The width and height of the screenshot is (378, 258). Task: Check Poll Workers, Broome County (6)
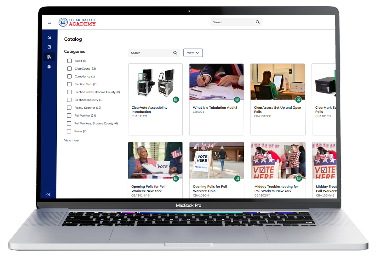tap(69, 123)
